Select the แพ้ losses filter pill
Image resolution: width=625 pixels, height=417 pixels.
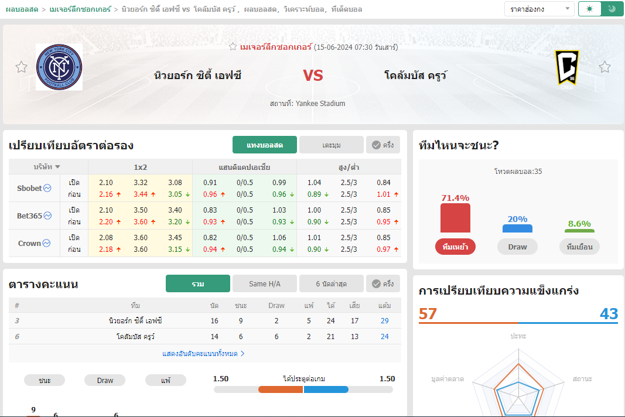coord(166,380)
